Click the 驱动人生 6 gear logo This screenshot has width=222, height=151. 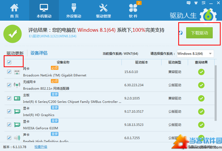(208, 16)
